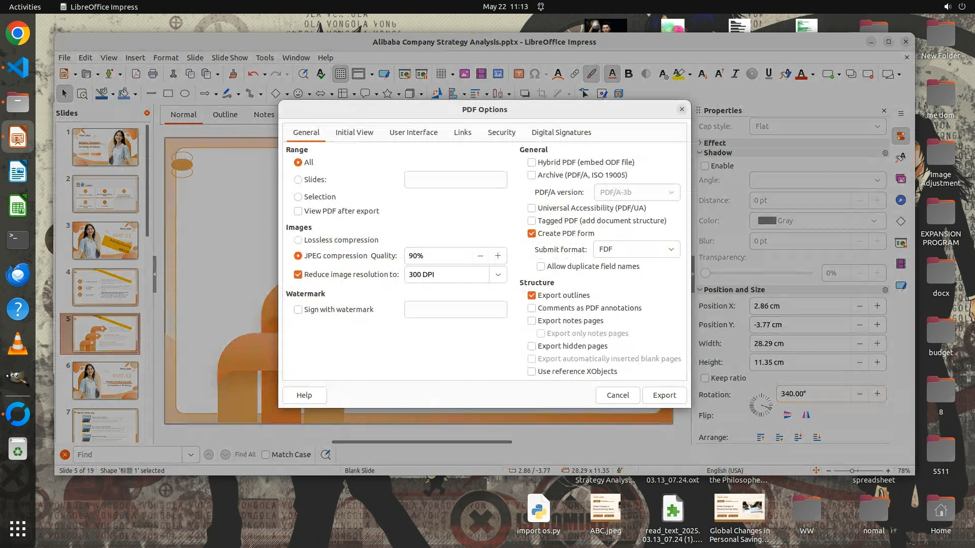Open the VLC media player dock icon
The height and width of the screenshot is (548, 975).
pyautogui.click(x=18, y=344)
